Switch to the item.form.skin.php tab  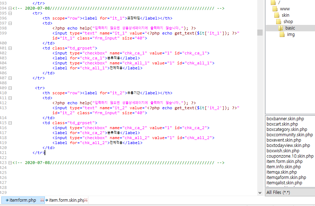tap(66, 200)
